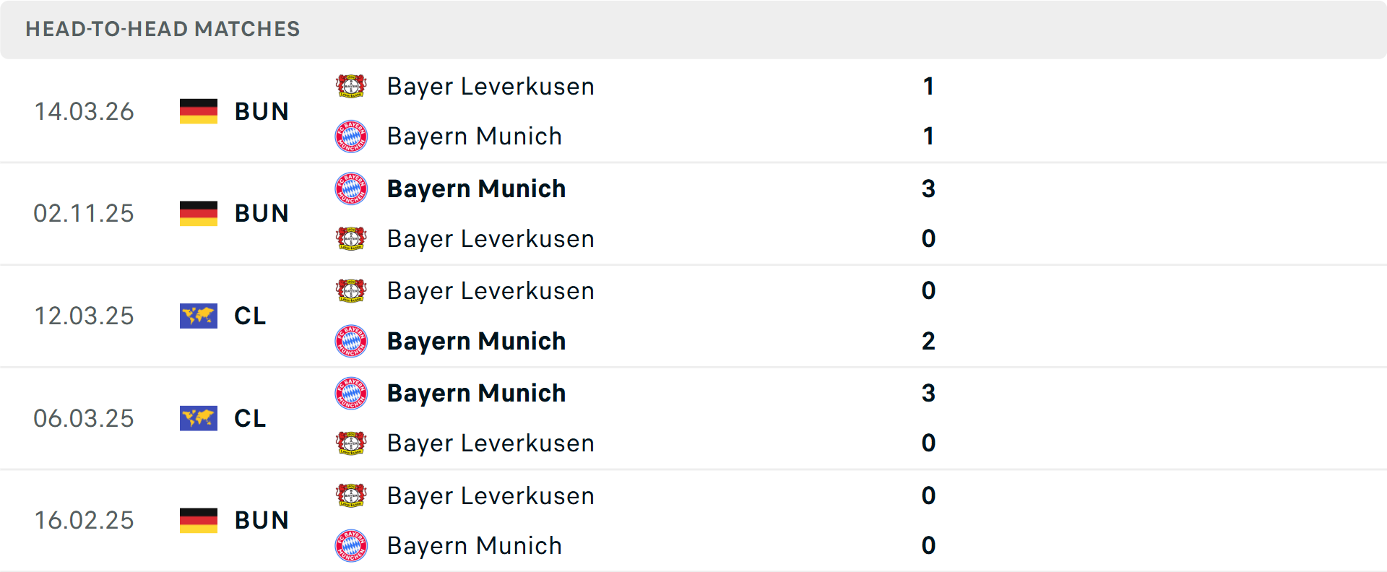1387x572 pixels.
Task: Click the bold Bayern Munich name in the 12.03.25 row
Action: tap(477, 341)
